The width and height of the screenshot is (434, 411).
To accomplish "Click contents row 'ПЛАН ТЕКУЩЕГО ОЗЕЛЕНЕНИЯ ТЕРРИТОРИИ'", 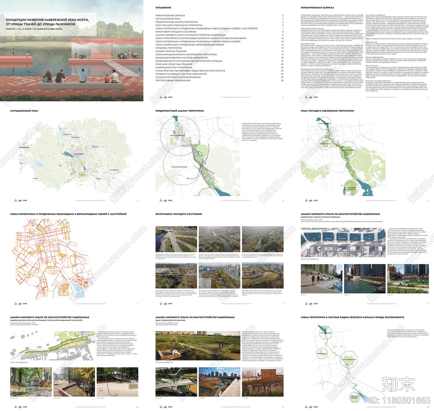I will [x=219, y=25].
